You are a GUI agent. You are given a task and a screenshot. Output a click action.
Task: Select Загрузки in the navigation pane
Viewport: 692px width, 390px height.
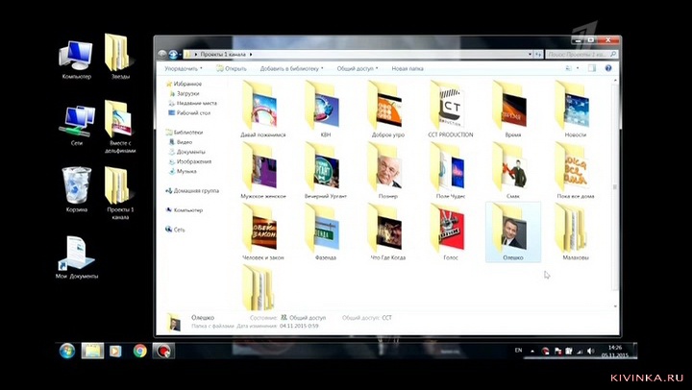coord(189,94)
